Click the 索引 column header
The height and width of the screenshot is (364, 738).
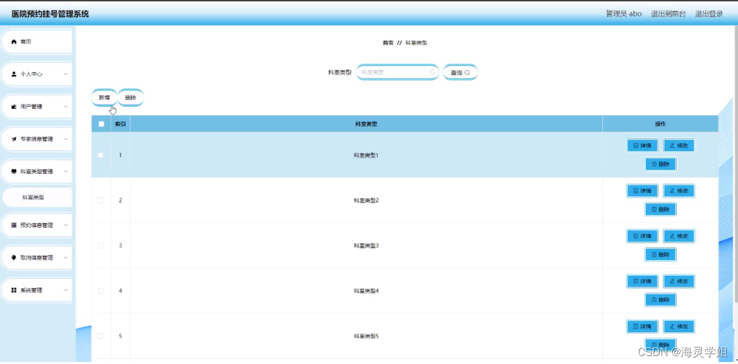120,124
